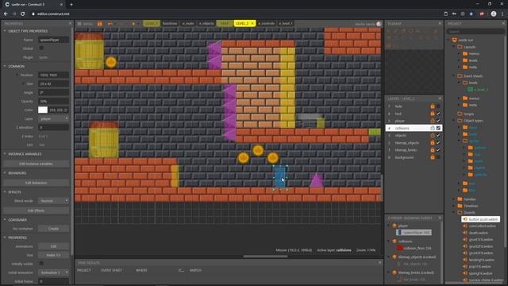Collapse the Instance Variables section
Viewport: 508px width, 286px height.
click(x=5, y=153)
